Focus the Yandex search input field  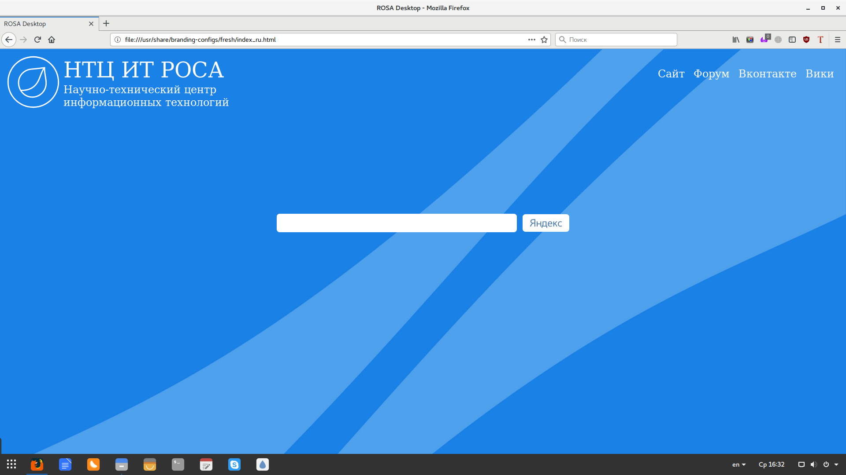tap(397, 223)
